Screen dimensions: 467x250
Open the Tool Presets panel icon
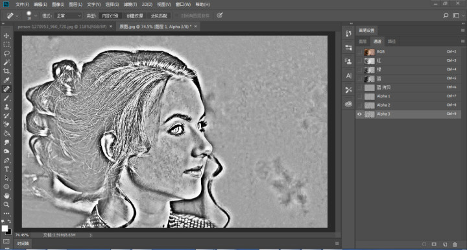tap(348, 90)
